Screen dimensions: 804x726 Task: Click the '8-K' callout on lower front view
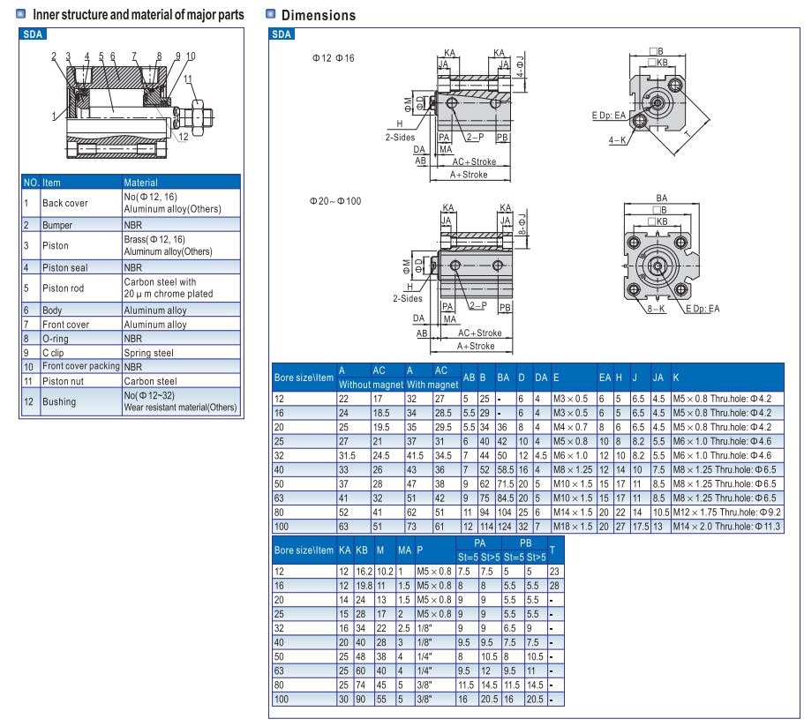tap(656, 309)
